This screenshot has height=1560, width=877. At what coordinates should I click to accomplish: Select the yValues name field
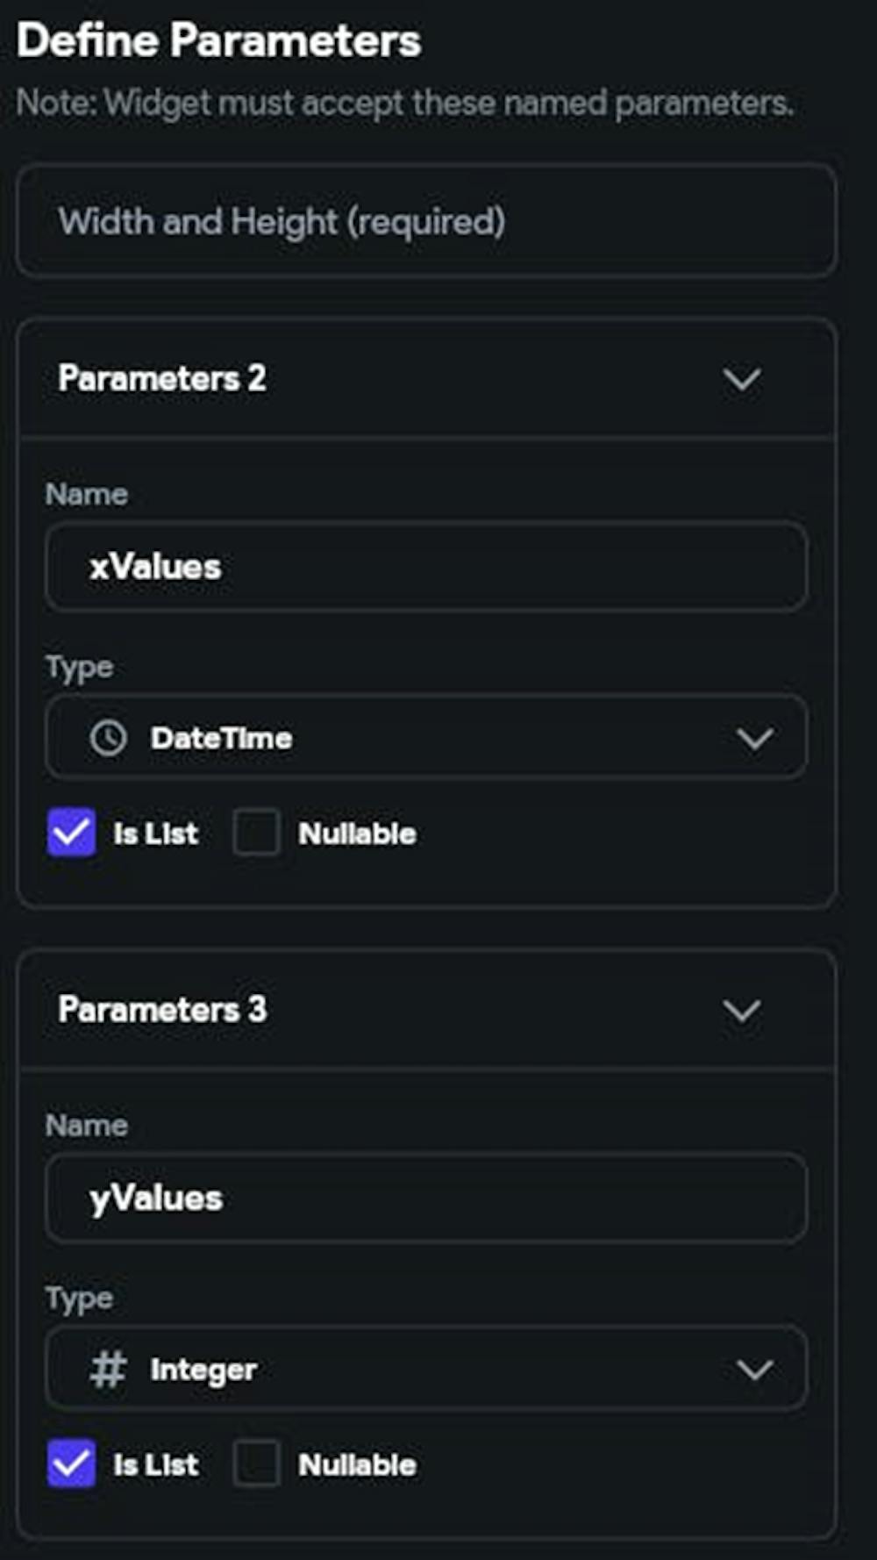pos(426,1198)
